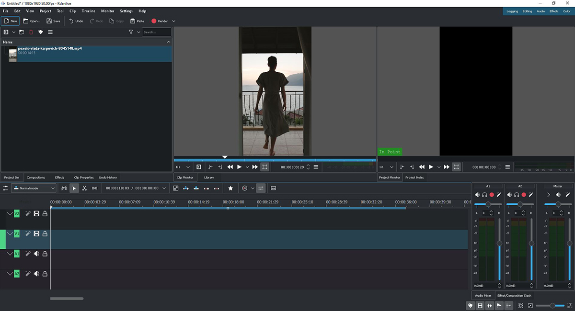
Task: Open the Monitor menu
Action: click(108, 11)
